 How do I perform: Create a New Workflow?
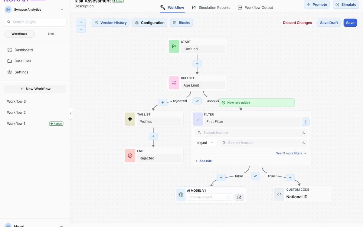35,89
